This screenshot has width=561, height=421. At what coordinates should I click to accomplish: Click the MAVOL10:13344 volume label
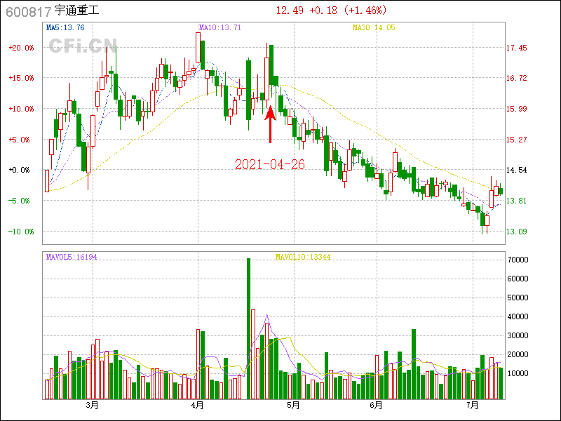click(x=302, y=257)
